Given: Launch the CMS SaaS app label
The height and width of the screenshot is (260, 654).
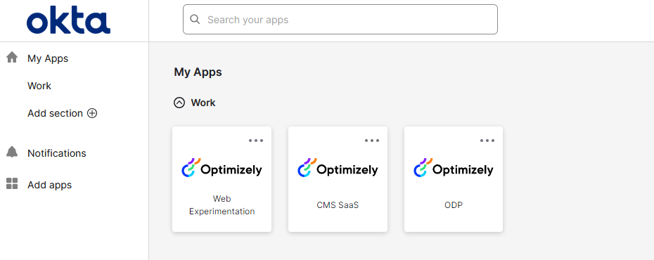Looking at the screenshot, I should 338,205.
